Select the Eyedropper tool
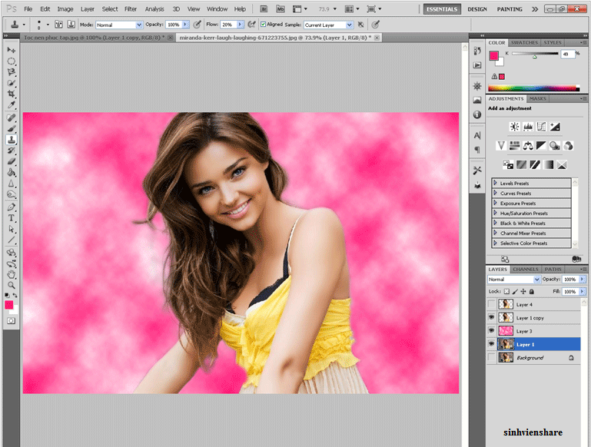 tap(12, 104)
